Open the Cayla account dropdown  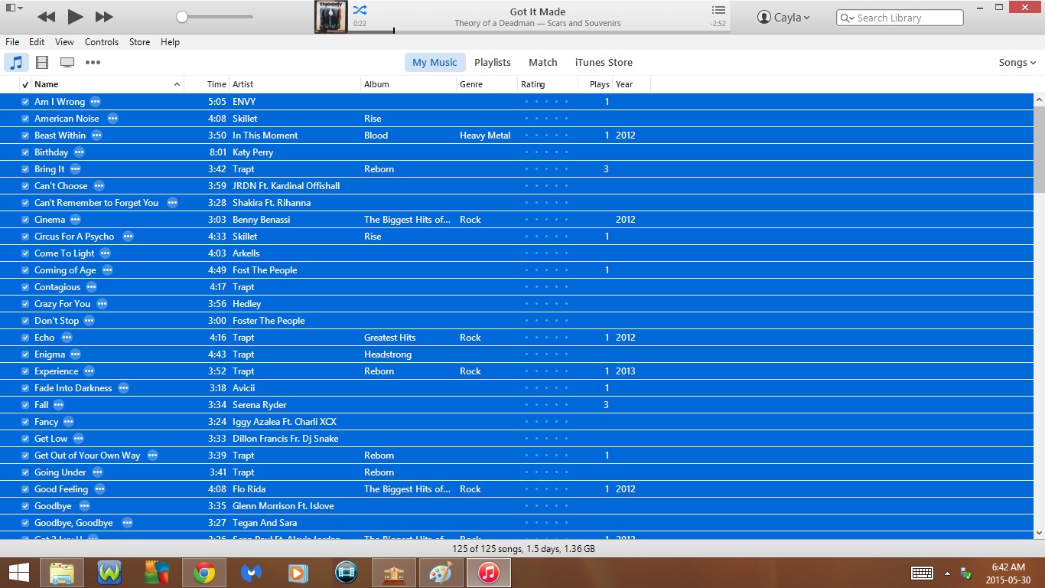tap(783, 17)
